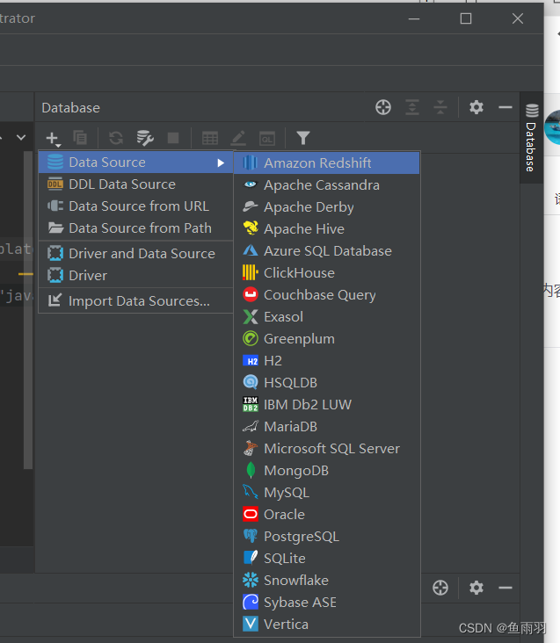Hide the bottom panel with minus icon

(x=505, y=588)
